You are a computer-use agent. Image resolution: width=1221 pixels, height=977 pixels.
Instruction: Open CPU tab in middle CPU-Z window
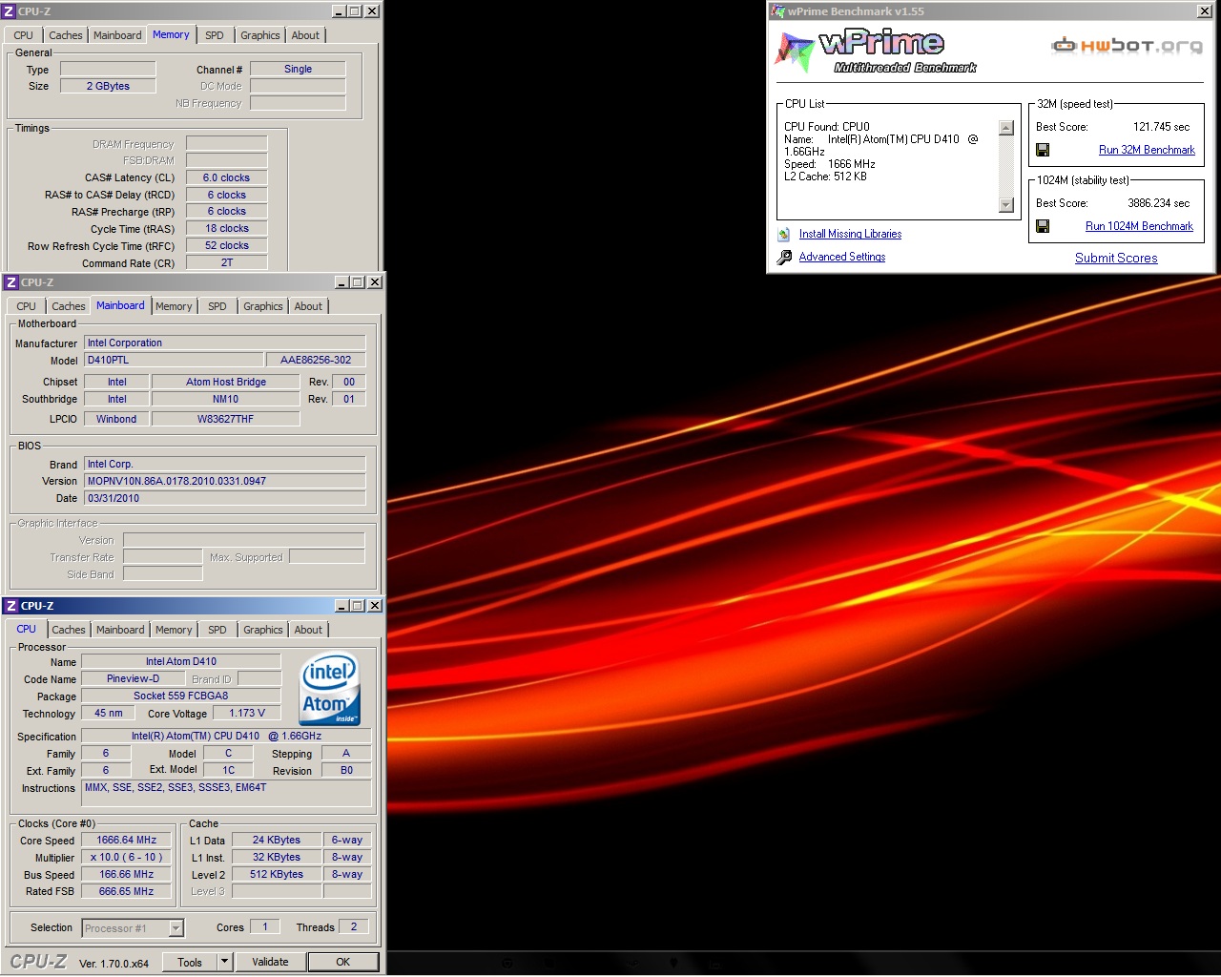(27, 306)
